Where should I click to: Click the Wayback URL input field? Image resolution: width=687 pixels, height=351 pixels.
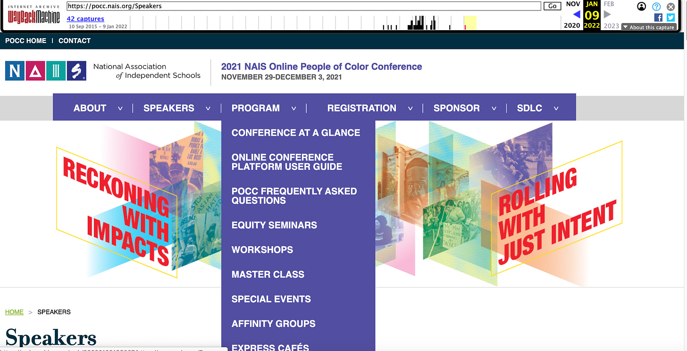click(x=303, y=6)
